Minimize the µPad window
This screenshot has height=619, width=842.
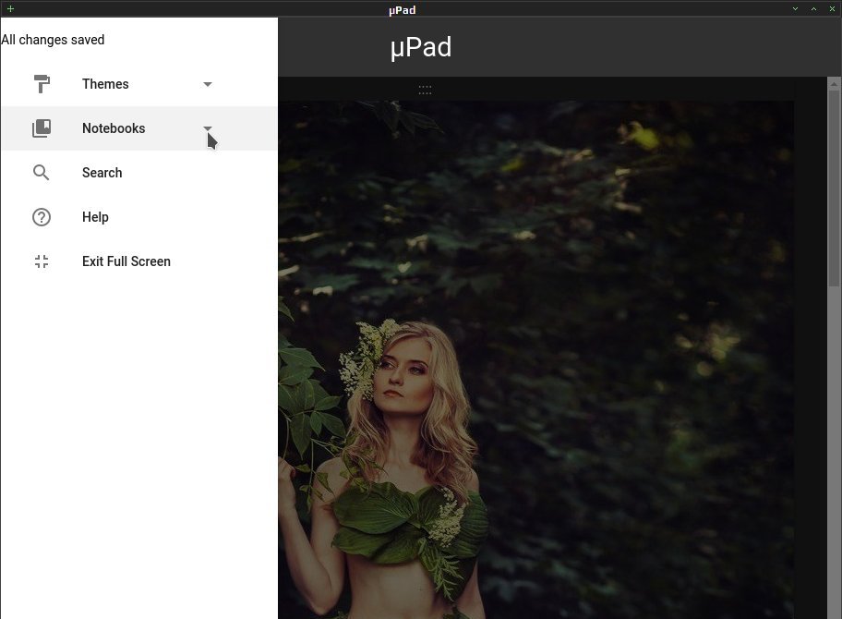click(x=795, y=8)
